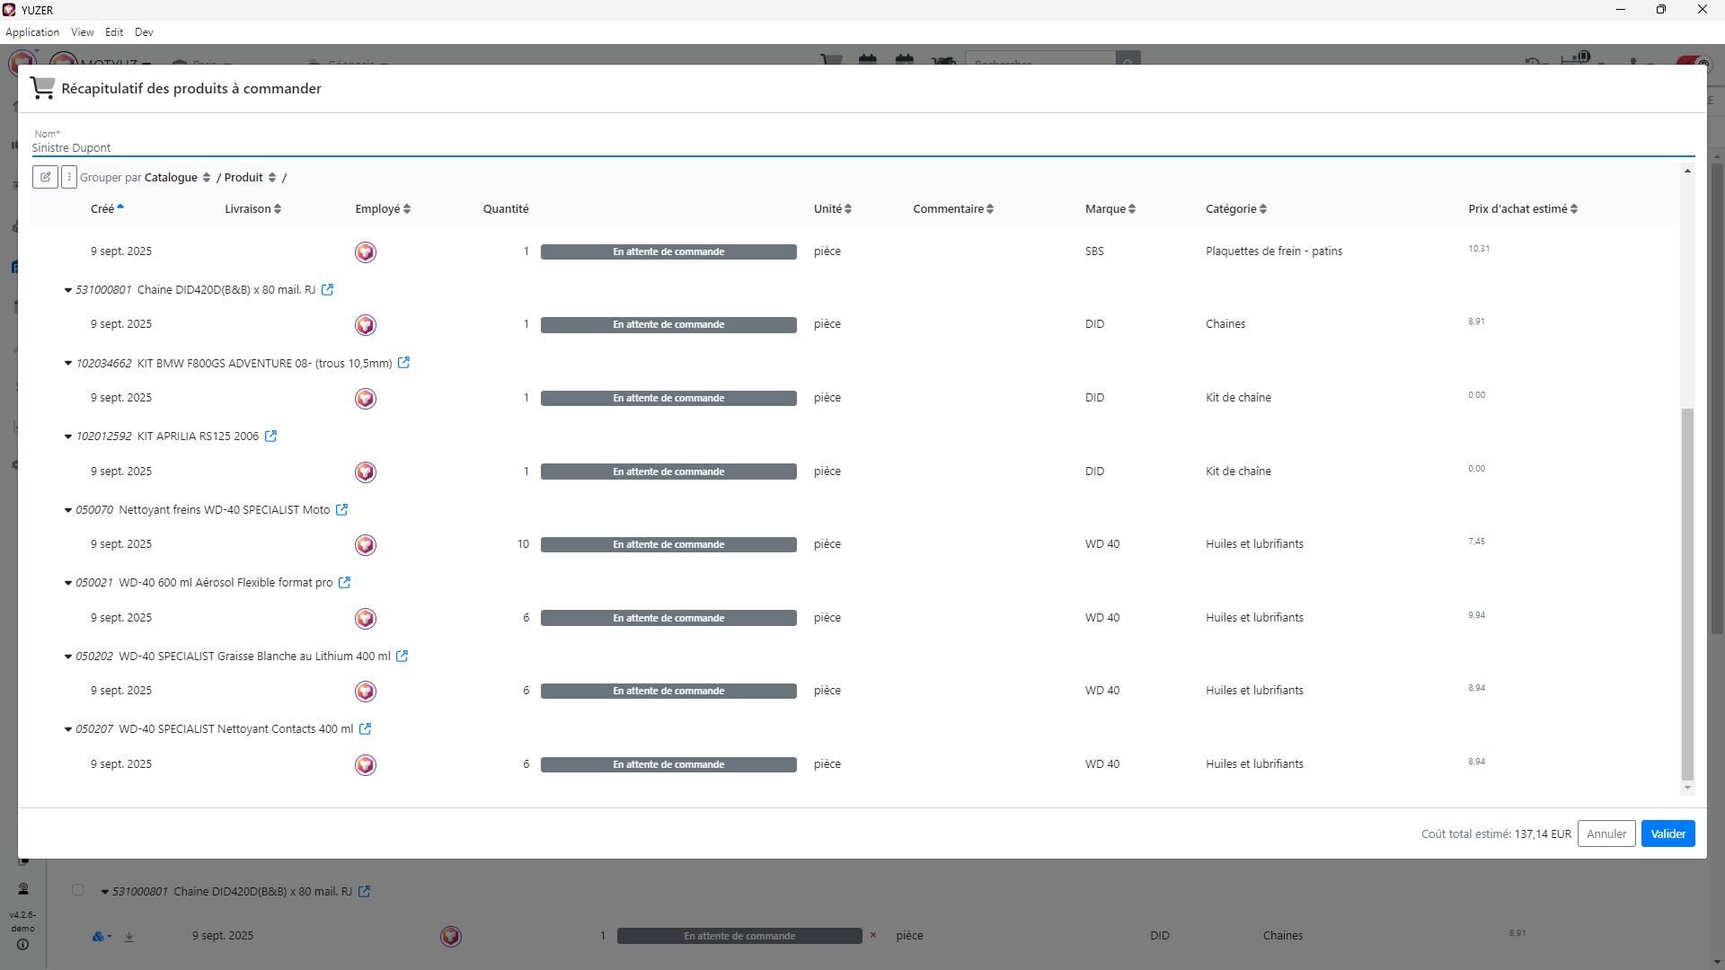Open external link for Nettoyant freins WD-40
1725x970 pixels.
(341, 510)
